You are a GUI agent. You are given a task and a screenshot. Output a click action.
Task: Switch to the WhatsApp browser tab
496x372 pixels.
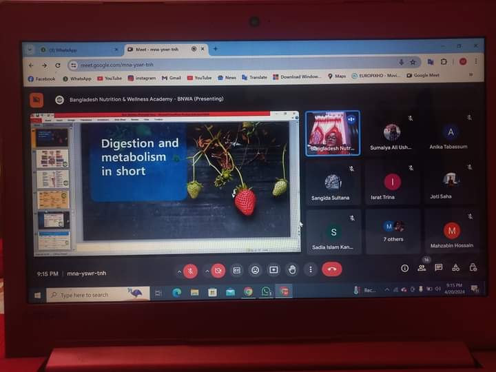coord(72,50)
